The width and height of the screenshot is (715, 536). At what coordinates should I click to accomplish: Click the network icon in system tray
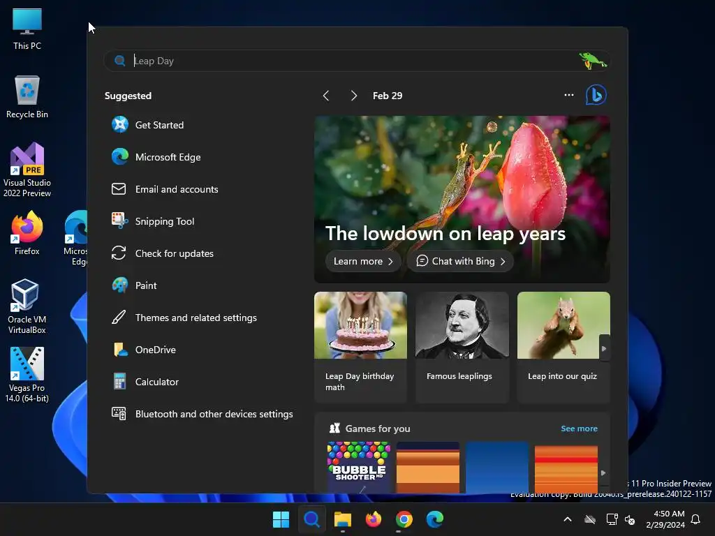pyautogui.click(x=612, y=519)
